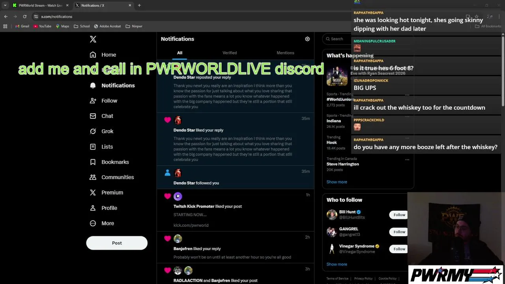The height and width of the screenshot is (284, 505).
Task: Open Profile in the sidebar
Action: [103, 208]
